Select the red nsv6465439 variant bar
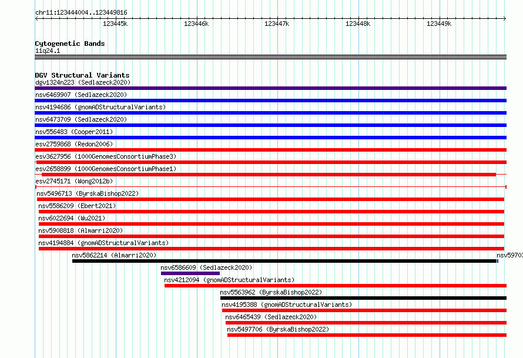This screenshot has width=523, height=358. 366,323
